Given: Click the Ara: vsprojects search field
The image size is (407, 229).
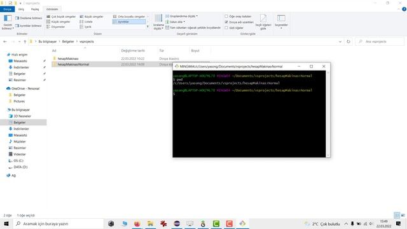Looking at the screenshot, I should pyautogui.click(x=380, y=41).
